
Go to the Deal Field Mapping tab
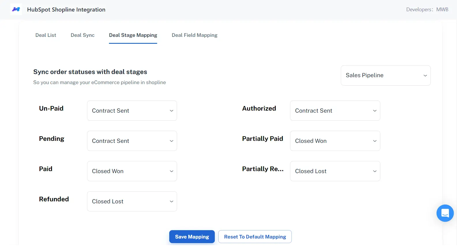pyautogui.click(x=194, y=35)
